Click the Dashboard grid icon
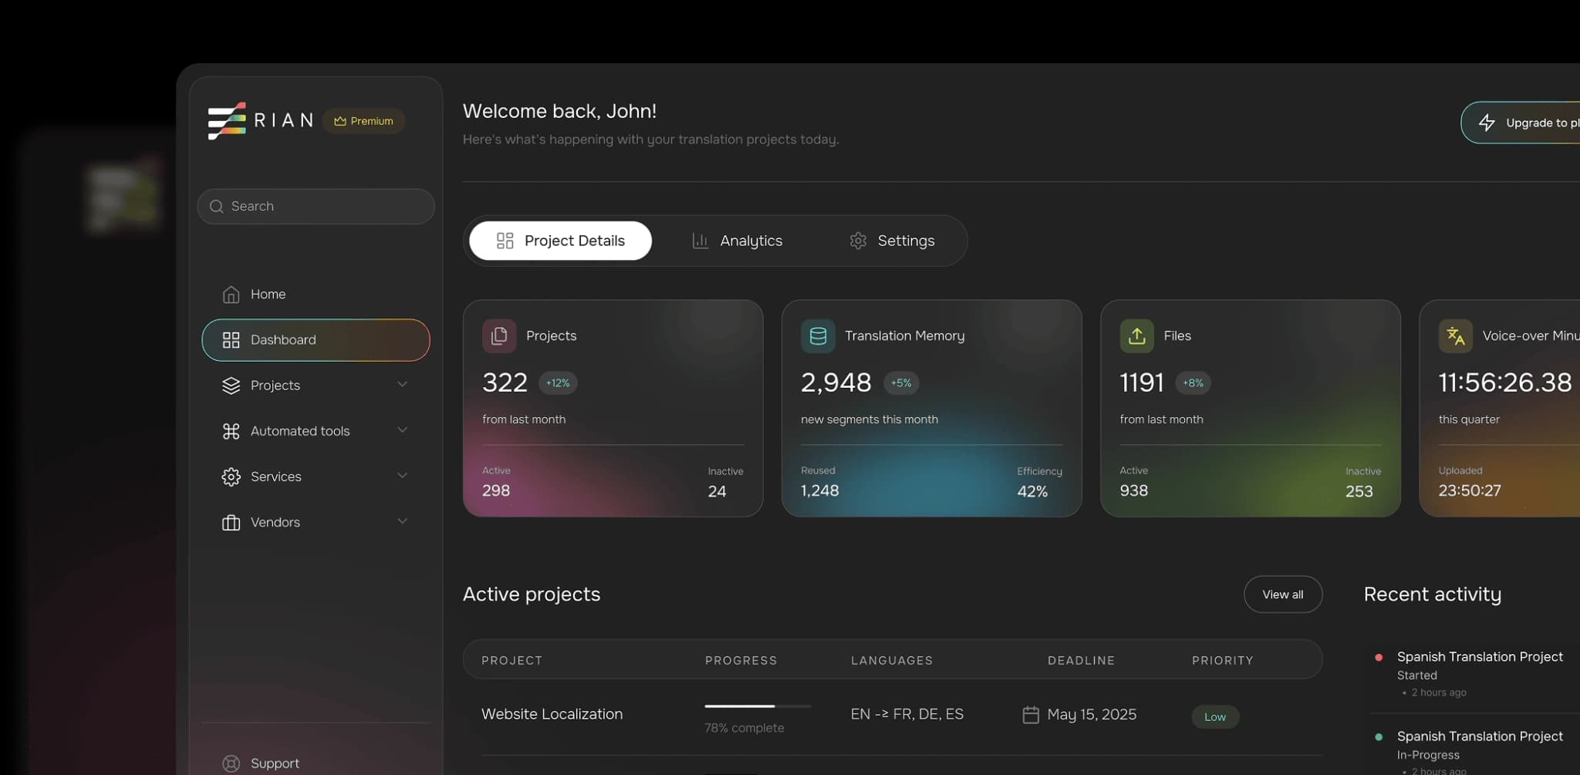Screen dimensions: 1580x775 (231, 339)
